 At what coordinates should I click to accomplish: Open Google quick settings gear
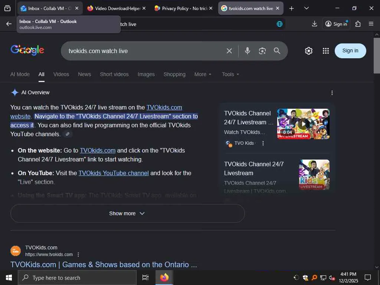coord(308,51)
